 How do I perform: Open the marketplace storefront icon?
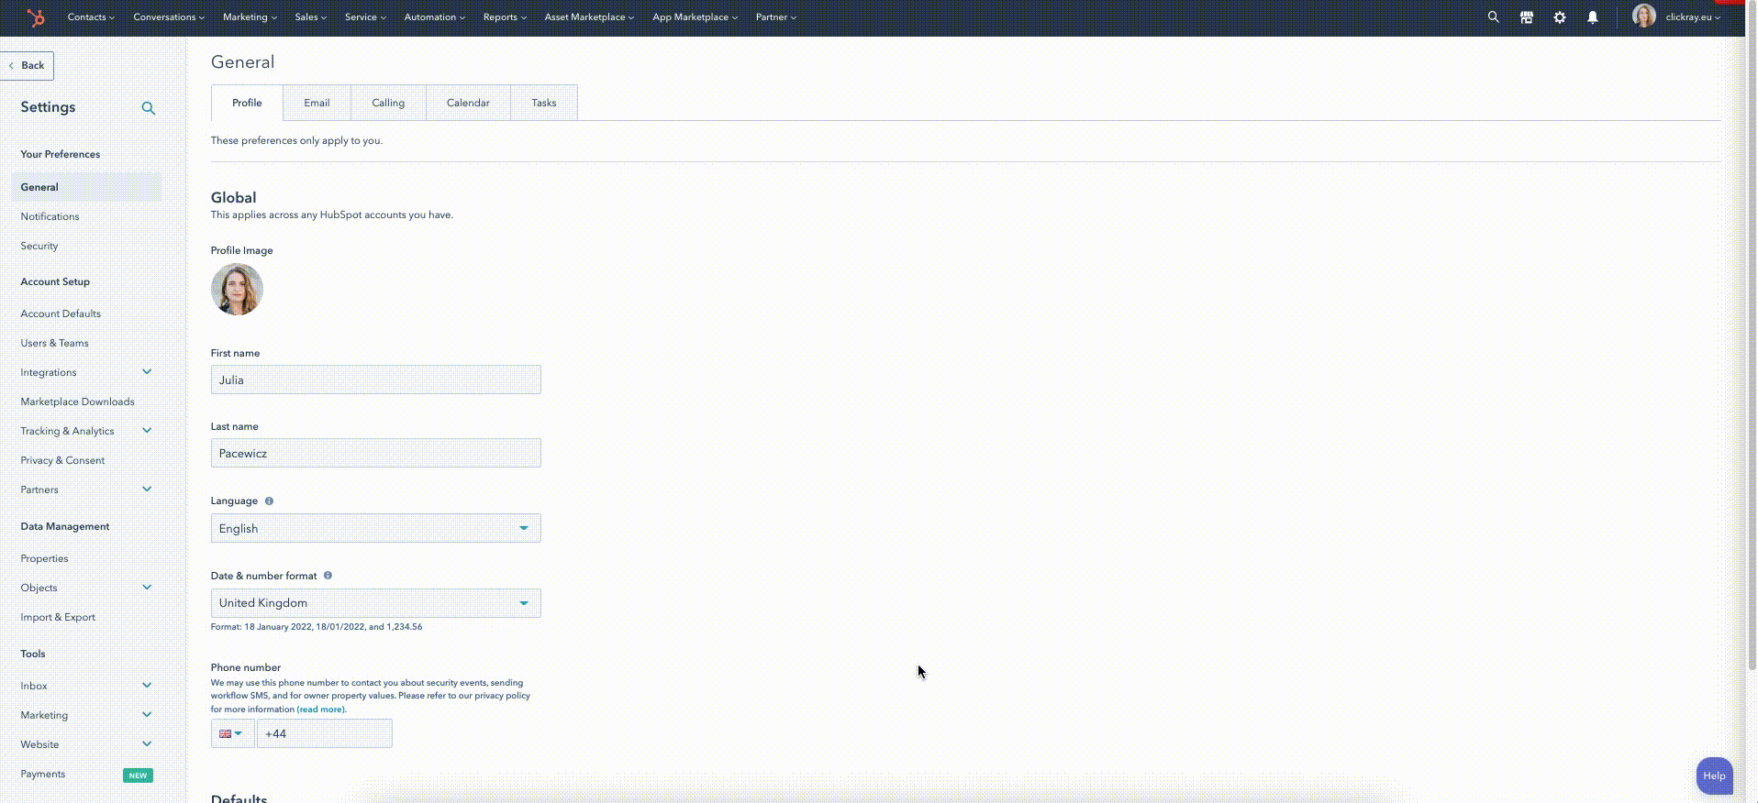coord(1526,17)
